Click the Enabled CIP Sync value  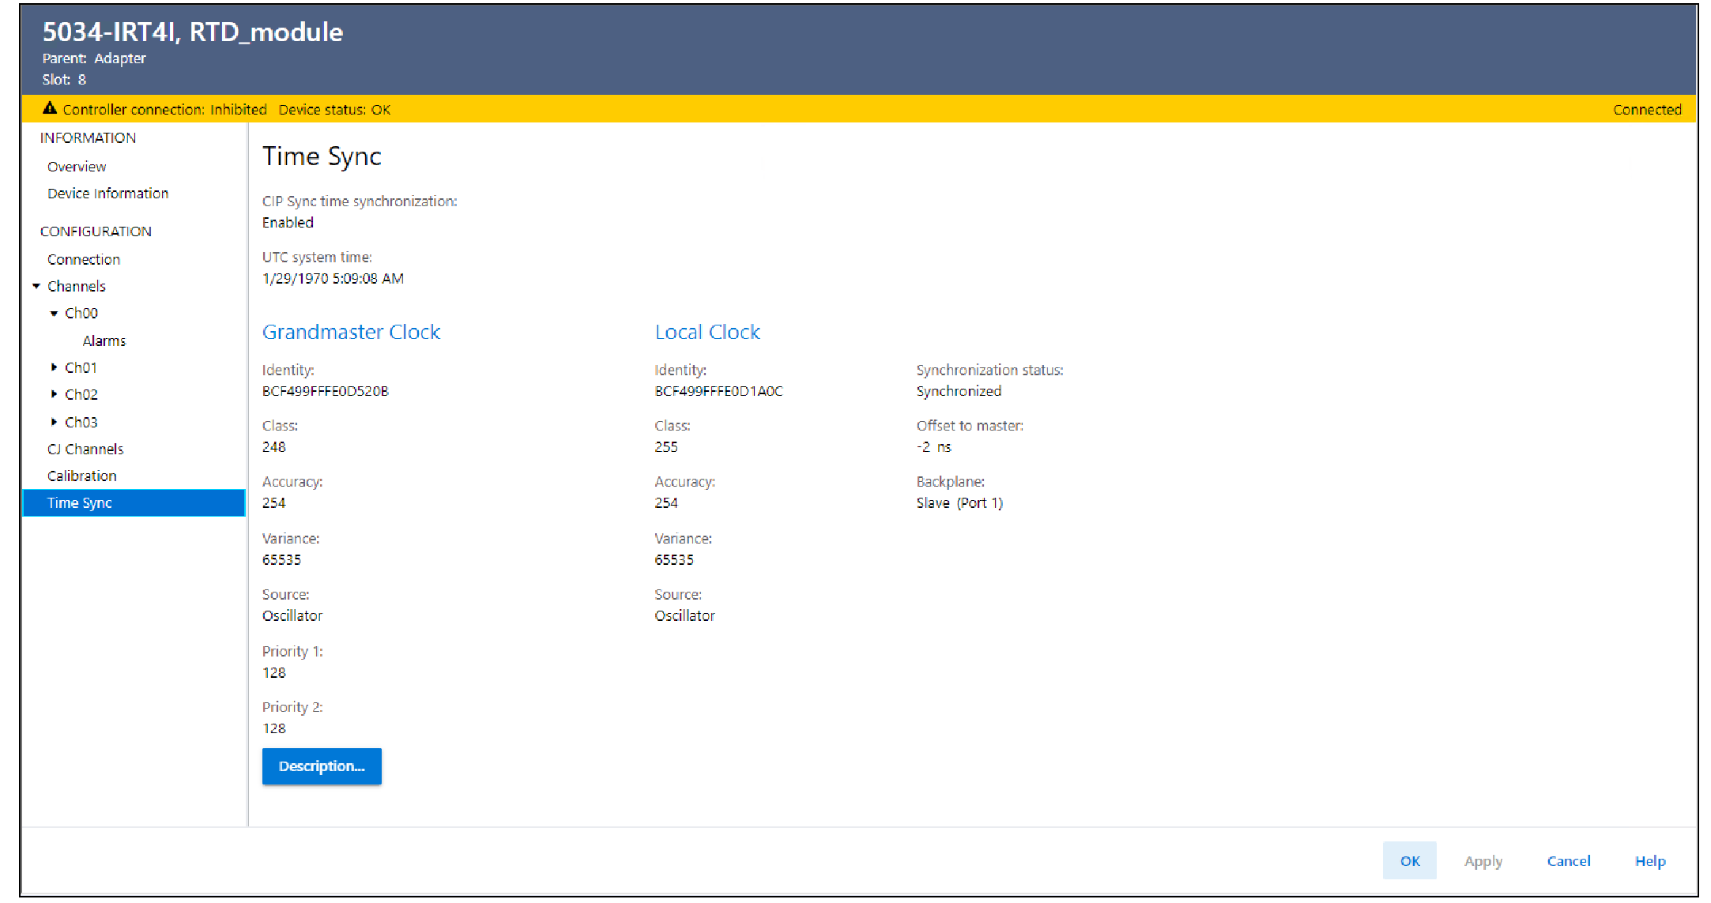click(x=288, y=223)
